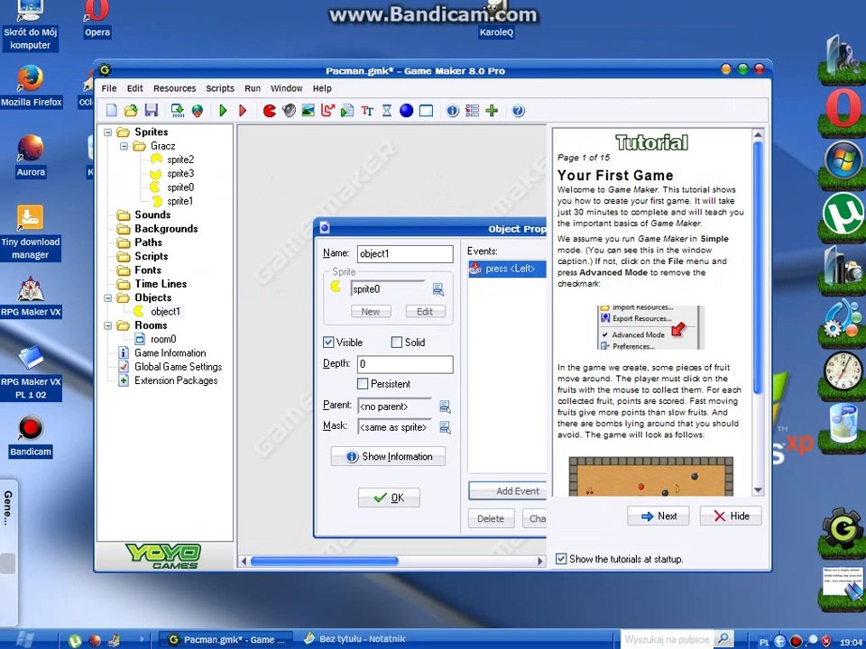The image size is (866, 649).
Task: Open global game settings toolbar icon
Action: point(472,110)
